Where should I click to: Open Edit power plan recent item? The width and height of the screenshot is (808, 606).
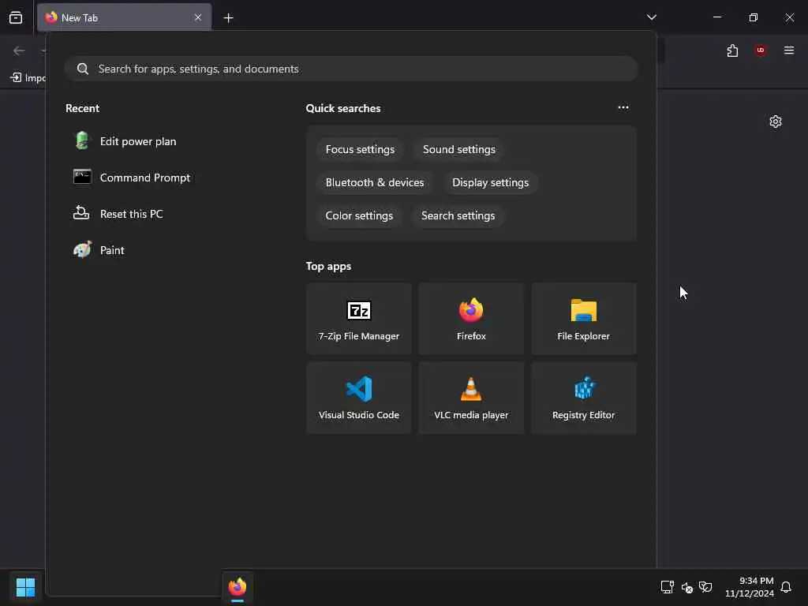[125, 141]
